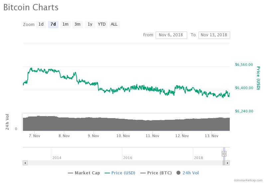The image size is (266, 183).
Task: Choose the 1m zoom button
Action: tap(66, 24)
